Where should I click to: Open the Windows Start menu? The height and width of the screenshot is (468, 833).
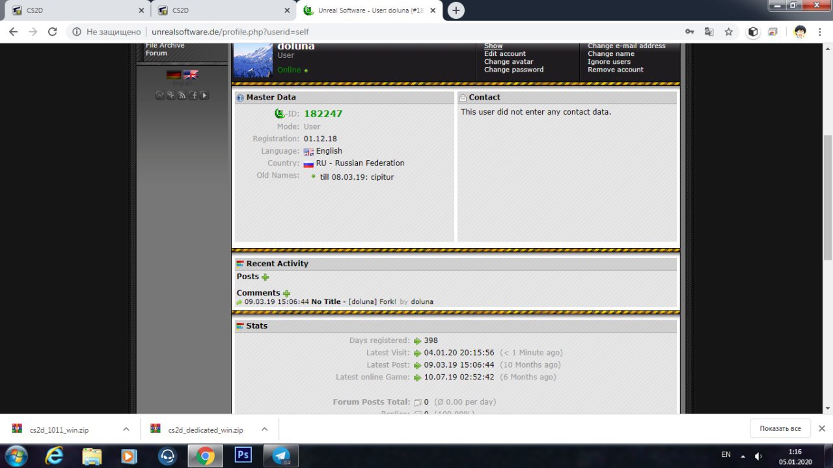(16, 456)
